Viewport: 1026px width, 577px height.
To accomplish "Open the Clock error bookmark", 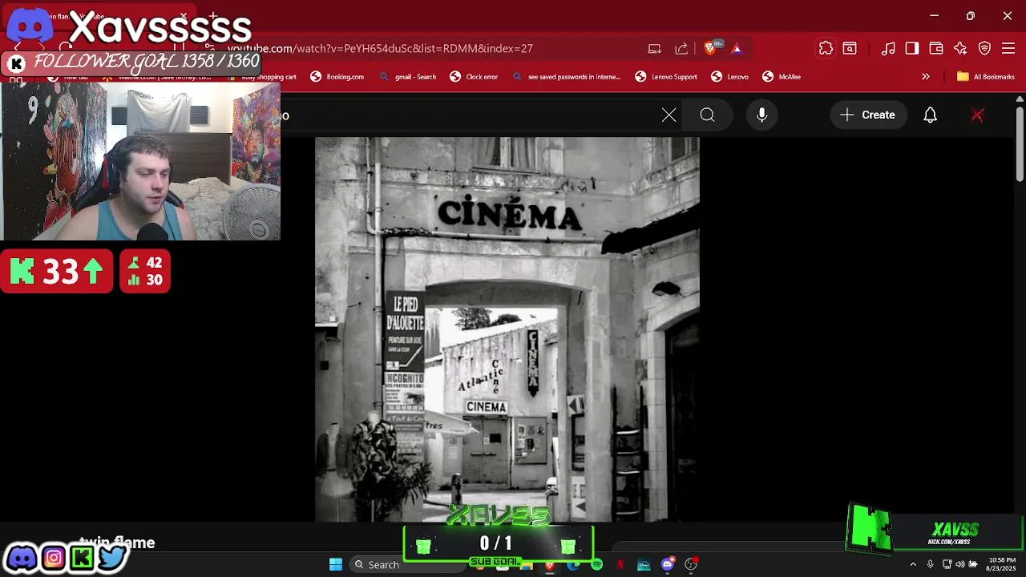I will 474,77.
